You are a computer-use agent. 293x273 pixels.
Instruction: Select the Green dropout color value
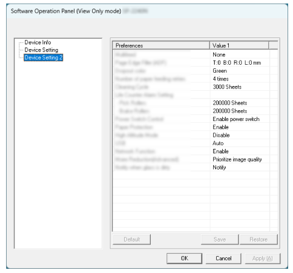coord(220,71)
